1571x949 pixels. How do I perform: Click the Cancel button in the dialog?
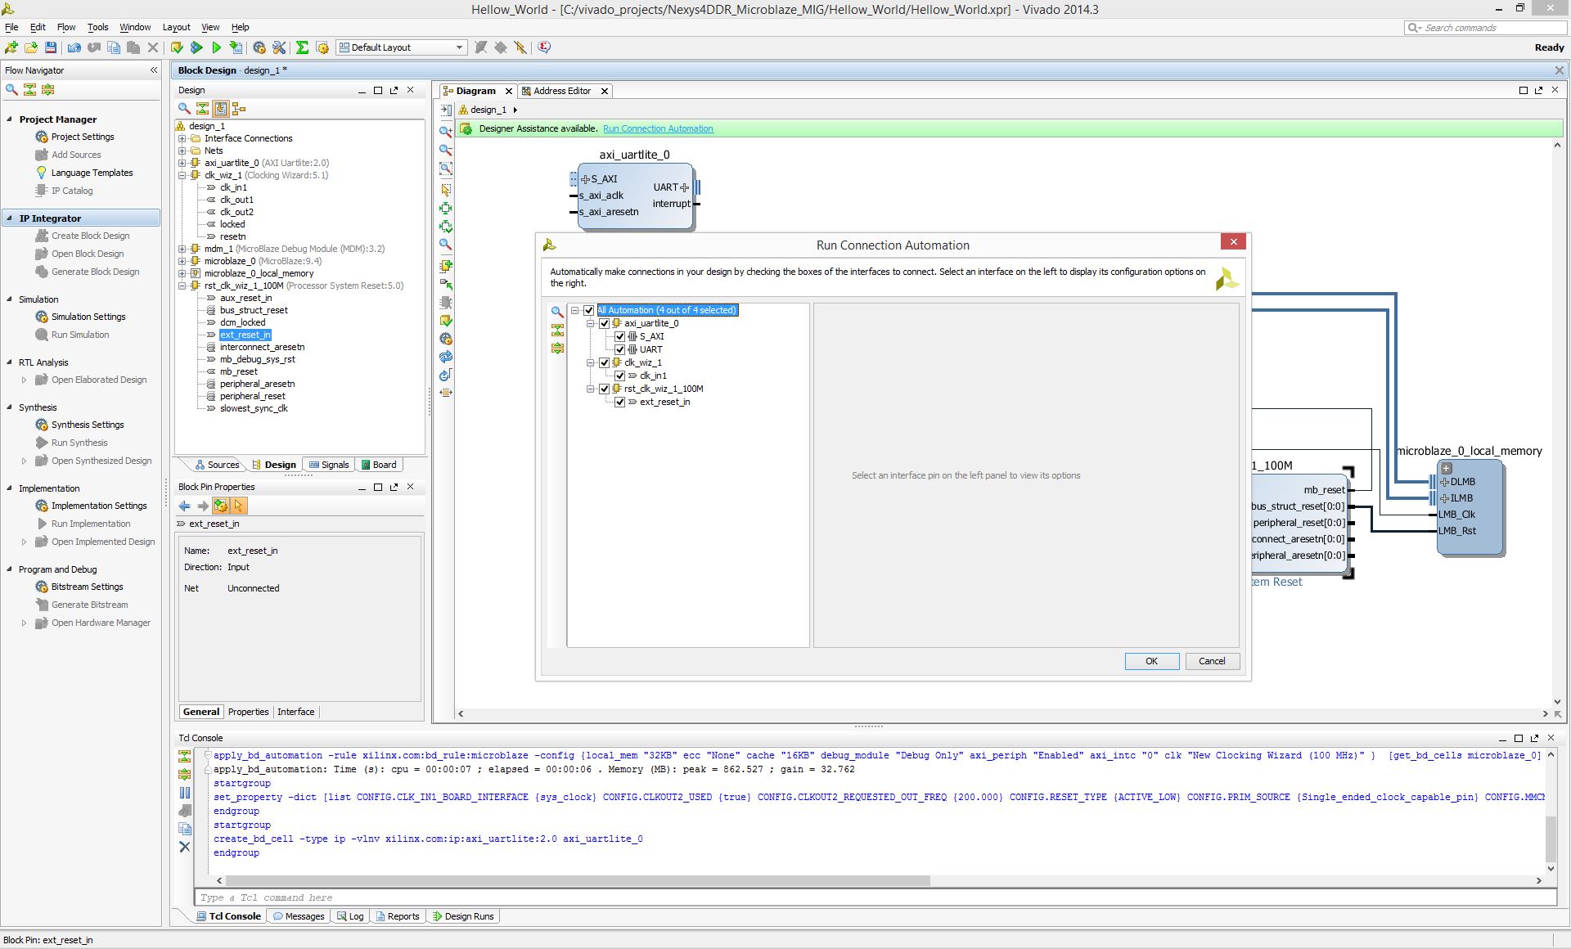(x=1212, y=661)
